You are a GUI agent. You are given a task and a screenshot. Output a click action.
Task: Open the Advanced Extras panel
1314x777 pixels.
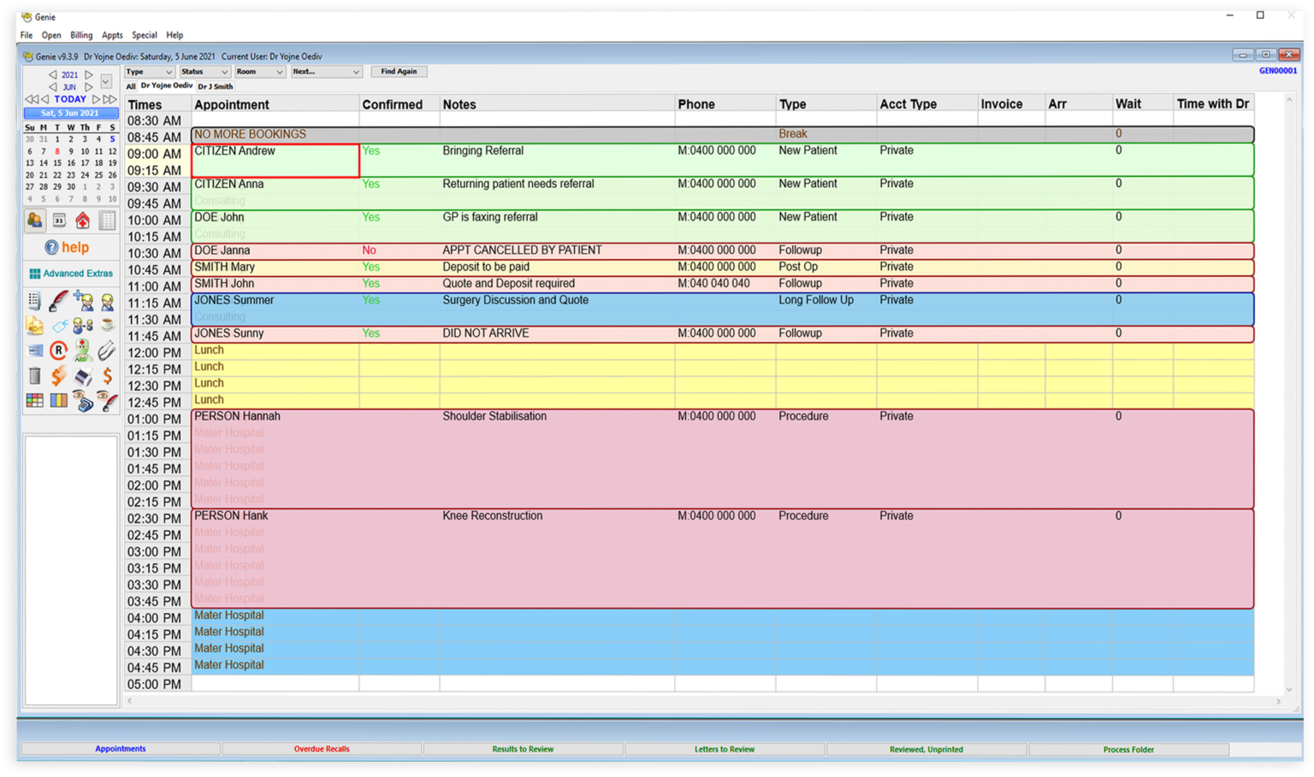coord(71,273)
